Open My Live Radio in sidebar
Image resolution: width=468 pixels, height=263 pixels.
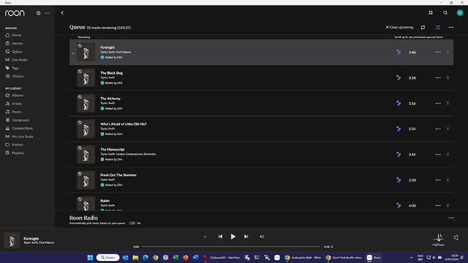(20, 136)
